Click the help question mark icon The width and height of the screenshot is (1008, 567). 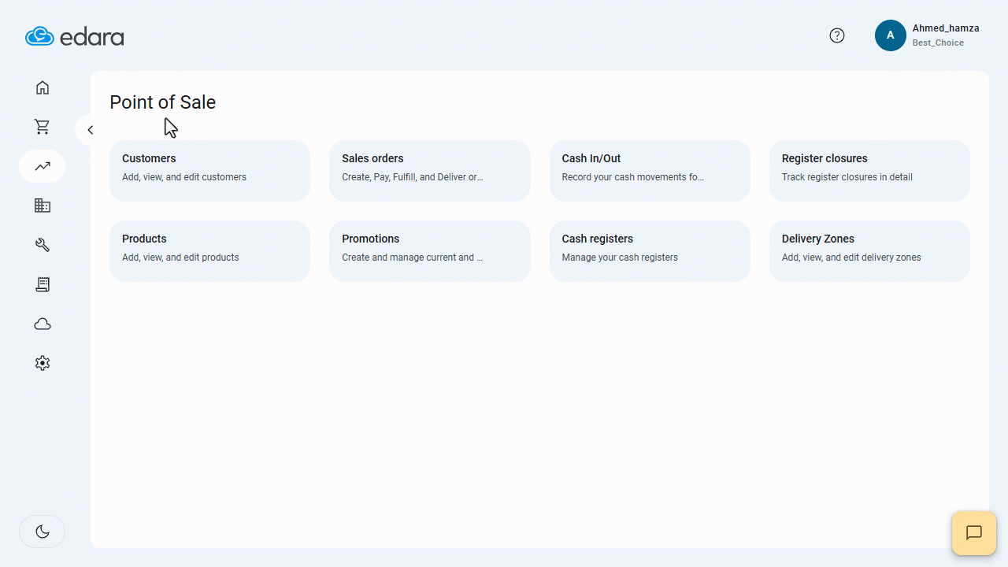pos(837,35)
